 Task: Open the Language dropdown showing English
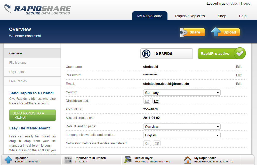(x=182, y=135)
